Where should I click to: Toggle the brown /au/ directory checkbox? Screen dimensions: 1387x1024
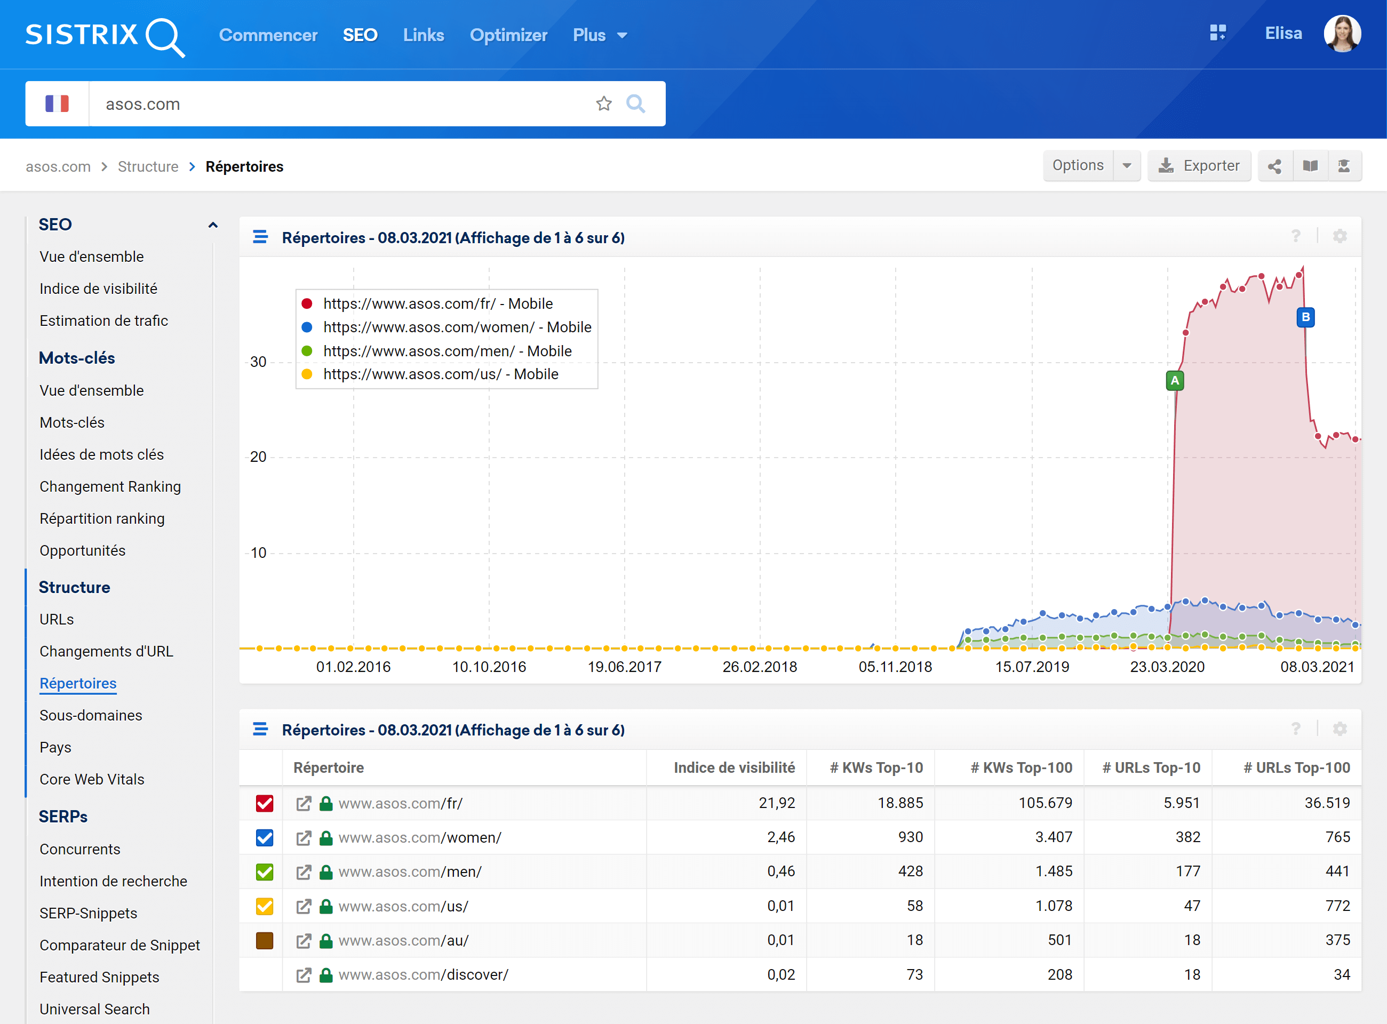pyautogui.click(x=265, y=940)
